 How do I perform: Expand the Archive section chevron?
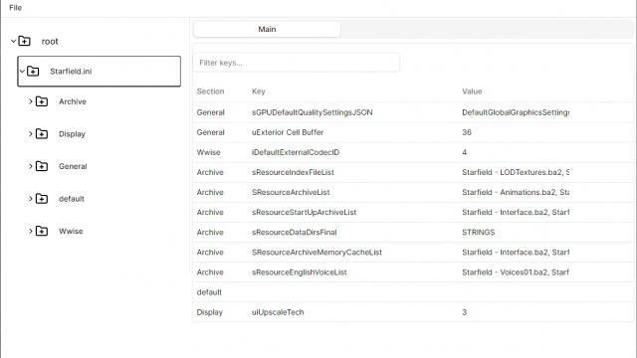[31, 101]
